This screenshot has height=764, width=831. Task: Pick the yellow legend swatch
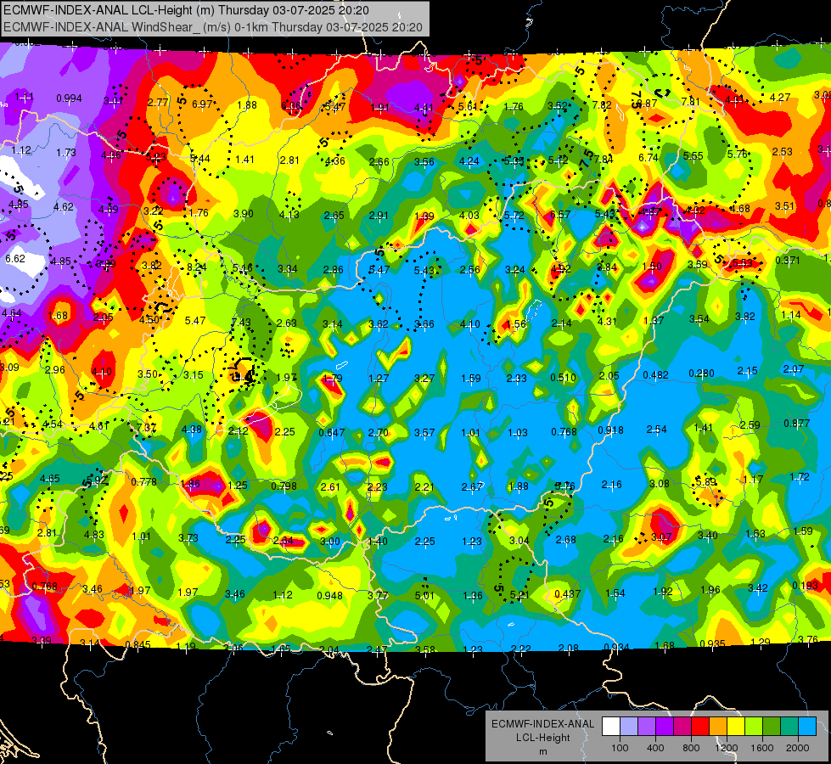(736, 727)
